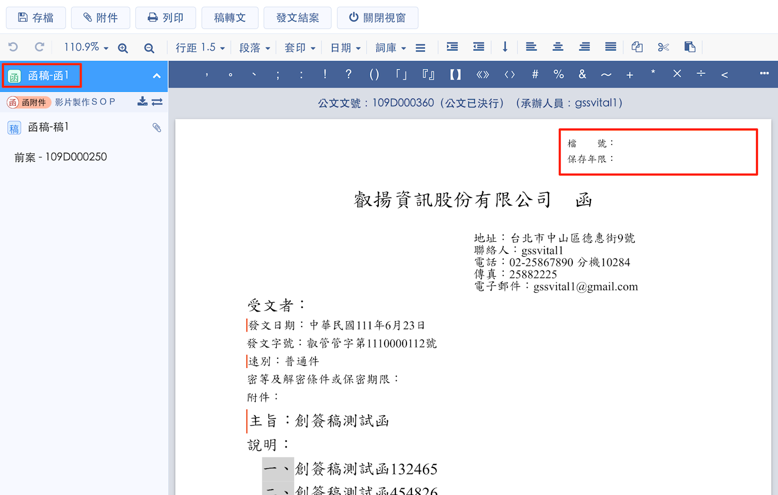Download the 影片製作SOP attachment
Screen dimensions: 778x495
(142, 101)
